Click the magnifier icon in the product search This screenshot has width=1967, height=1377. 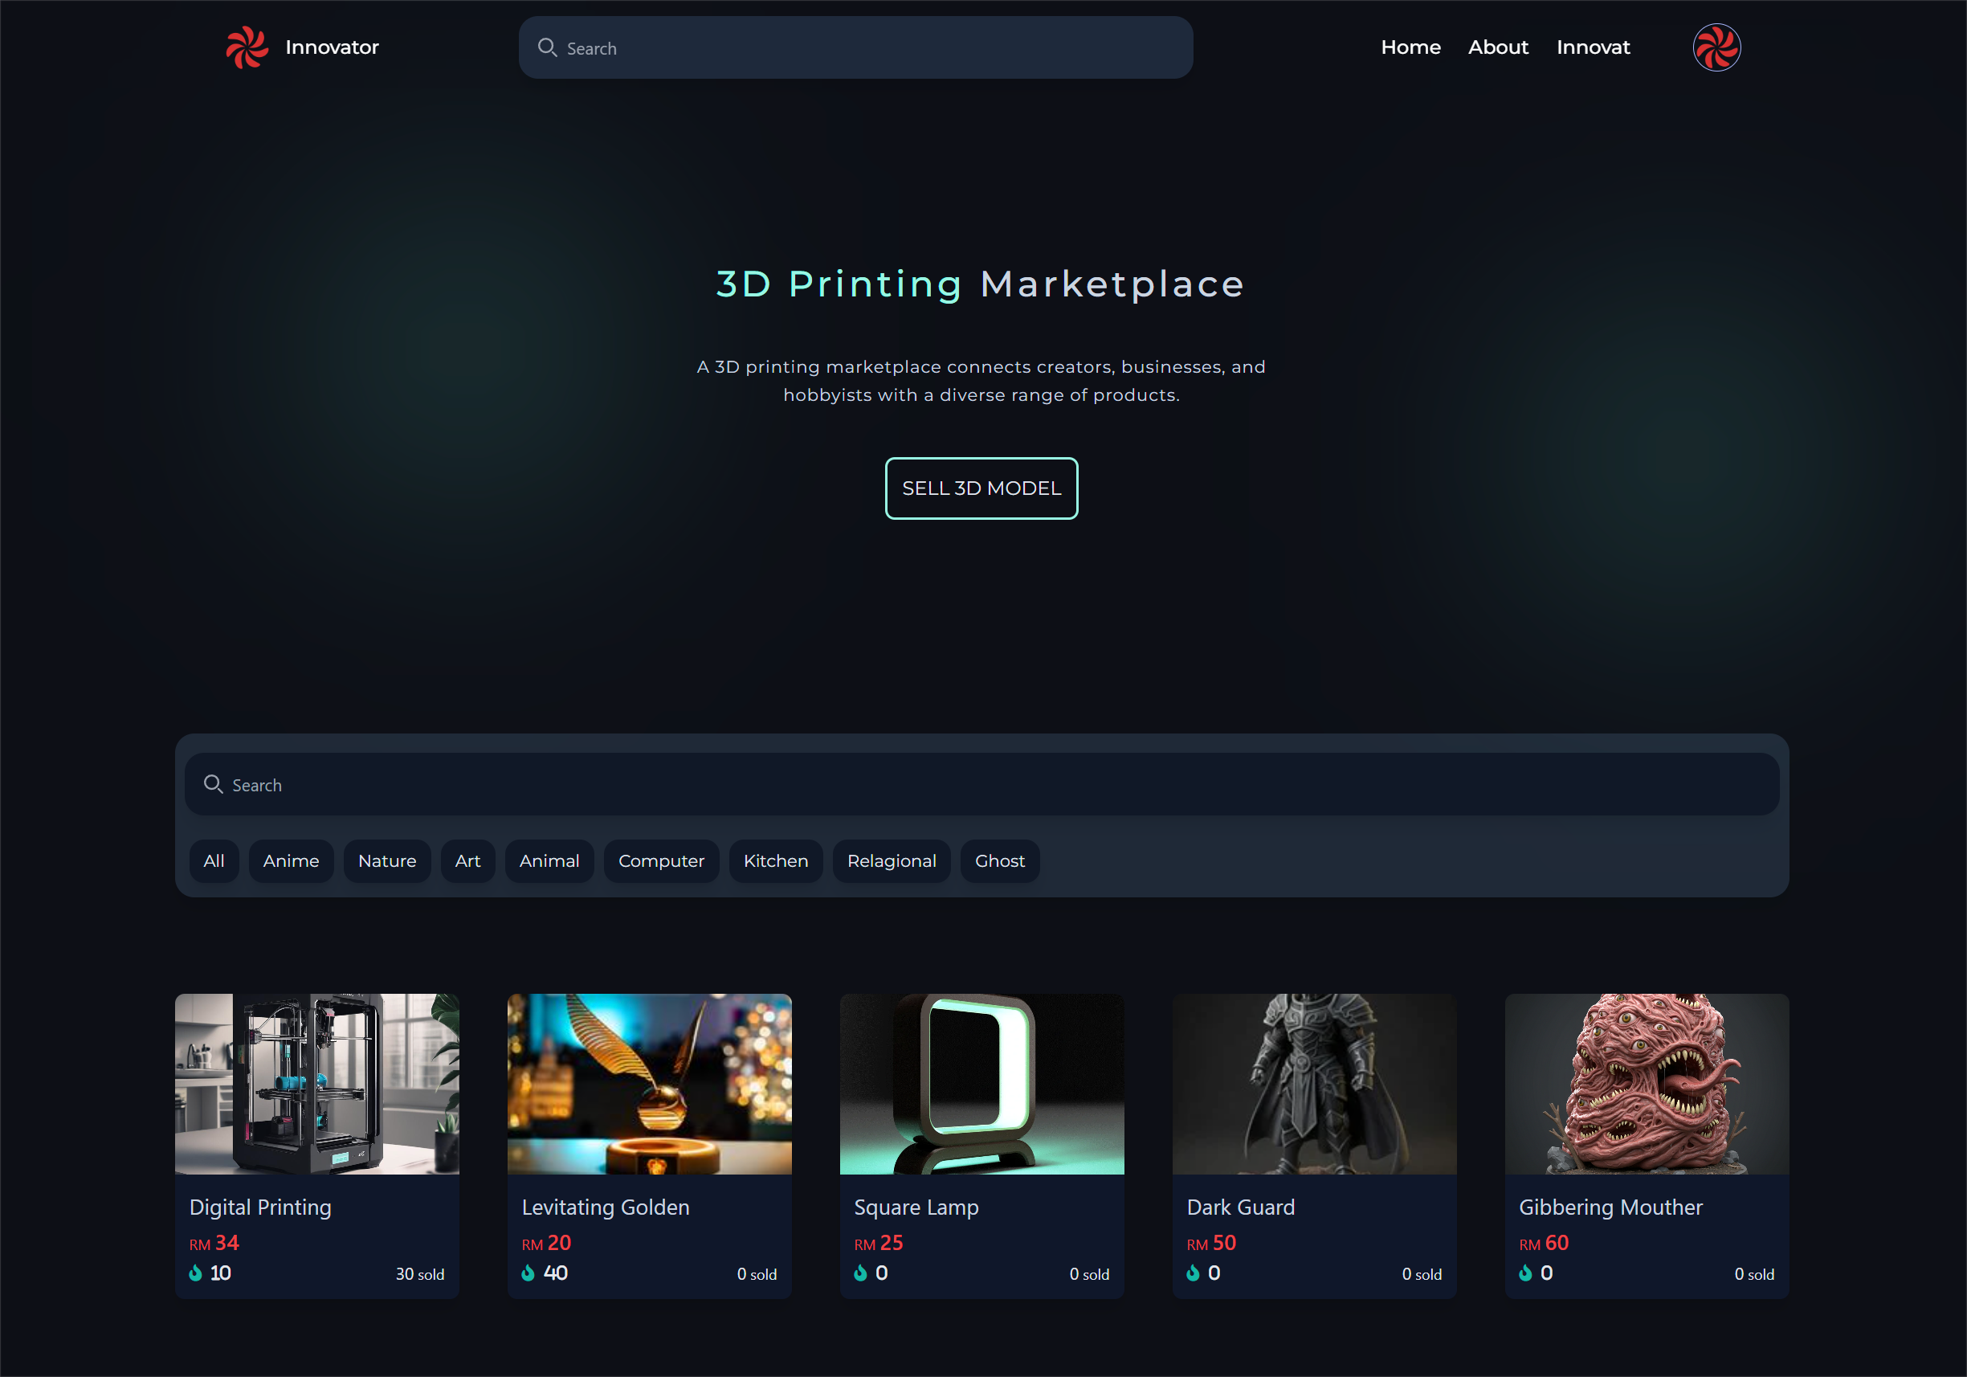click(214, 784)
